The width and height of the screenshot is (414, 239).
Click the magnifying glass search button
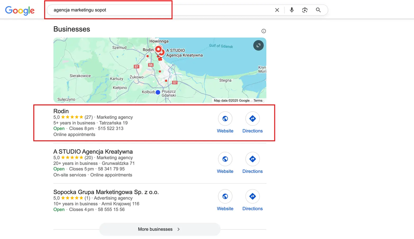318,10
